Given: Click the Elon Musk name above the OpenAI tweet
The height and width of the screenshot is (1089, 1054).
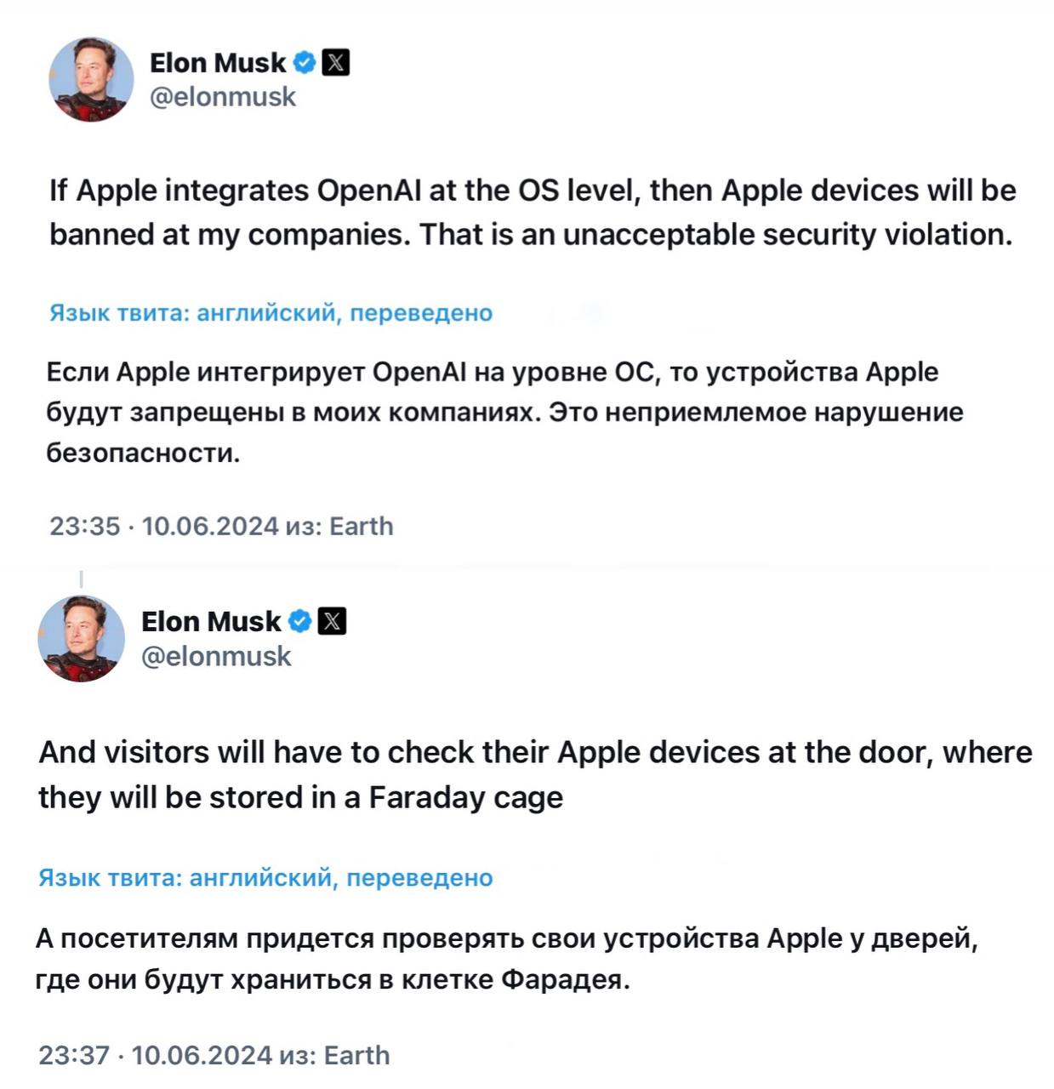Looking at the screenshot, I should pyautogui.click(x=218, y=63).
